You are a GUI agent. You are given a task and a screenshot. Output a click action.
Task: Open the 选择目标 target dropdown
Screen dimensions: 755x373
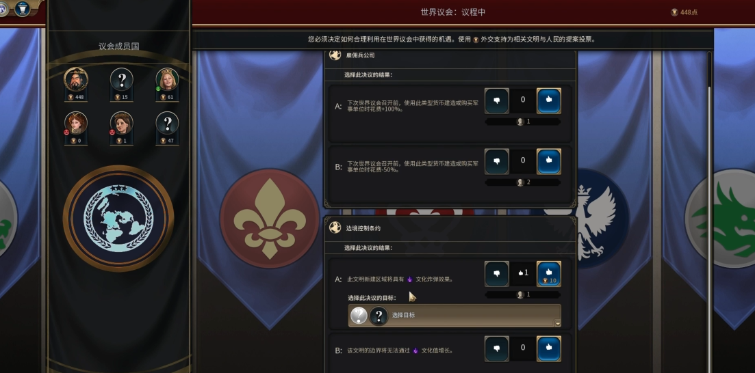[455, 316]
